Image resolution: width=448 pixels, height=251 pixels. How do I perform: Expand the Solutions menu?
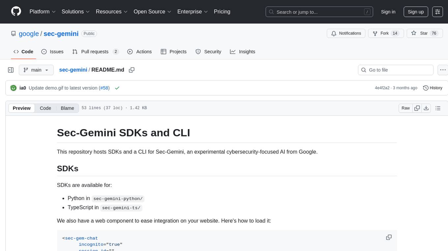76,11
